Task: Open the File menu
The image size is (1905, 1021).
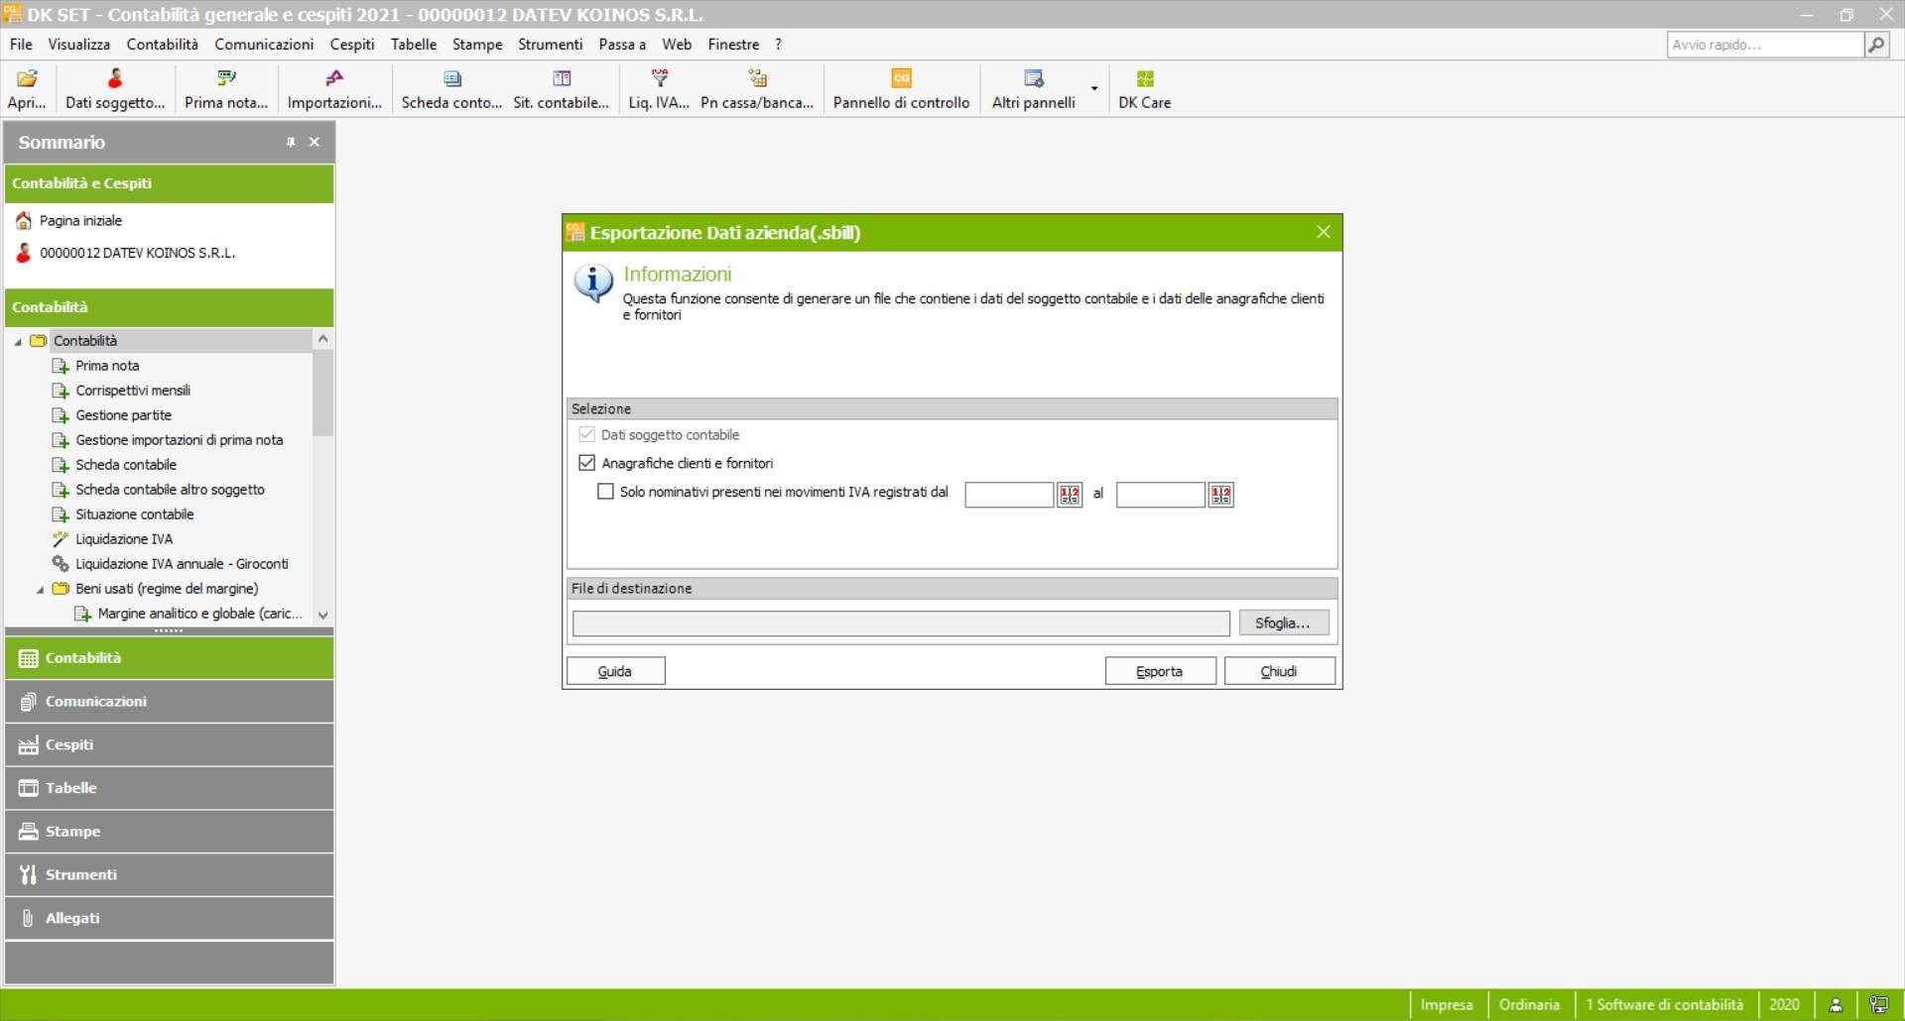Action: (x=21, y=45)
